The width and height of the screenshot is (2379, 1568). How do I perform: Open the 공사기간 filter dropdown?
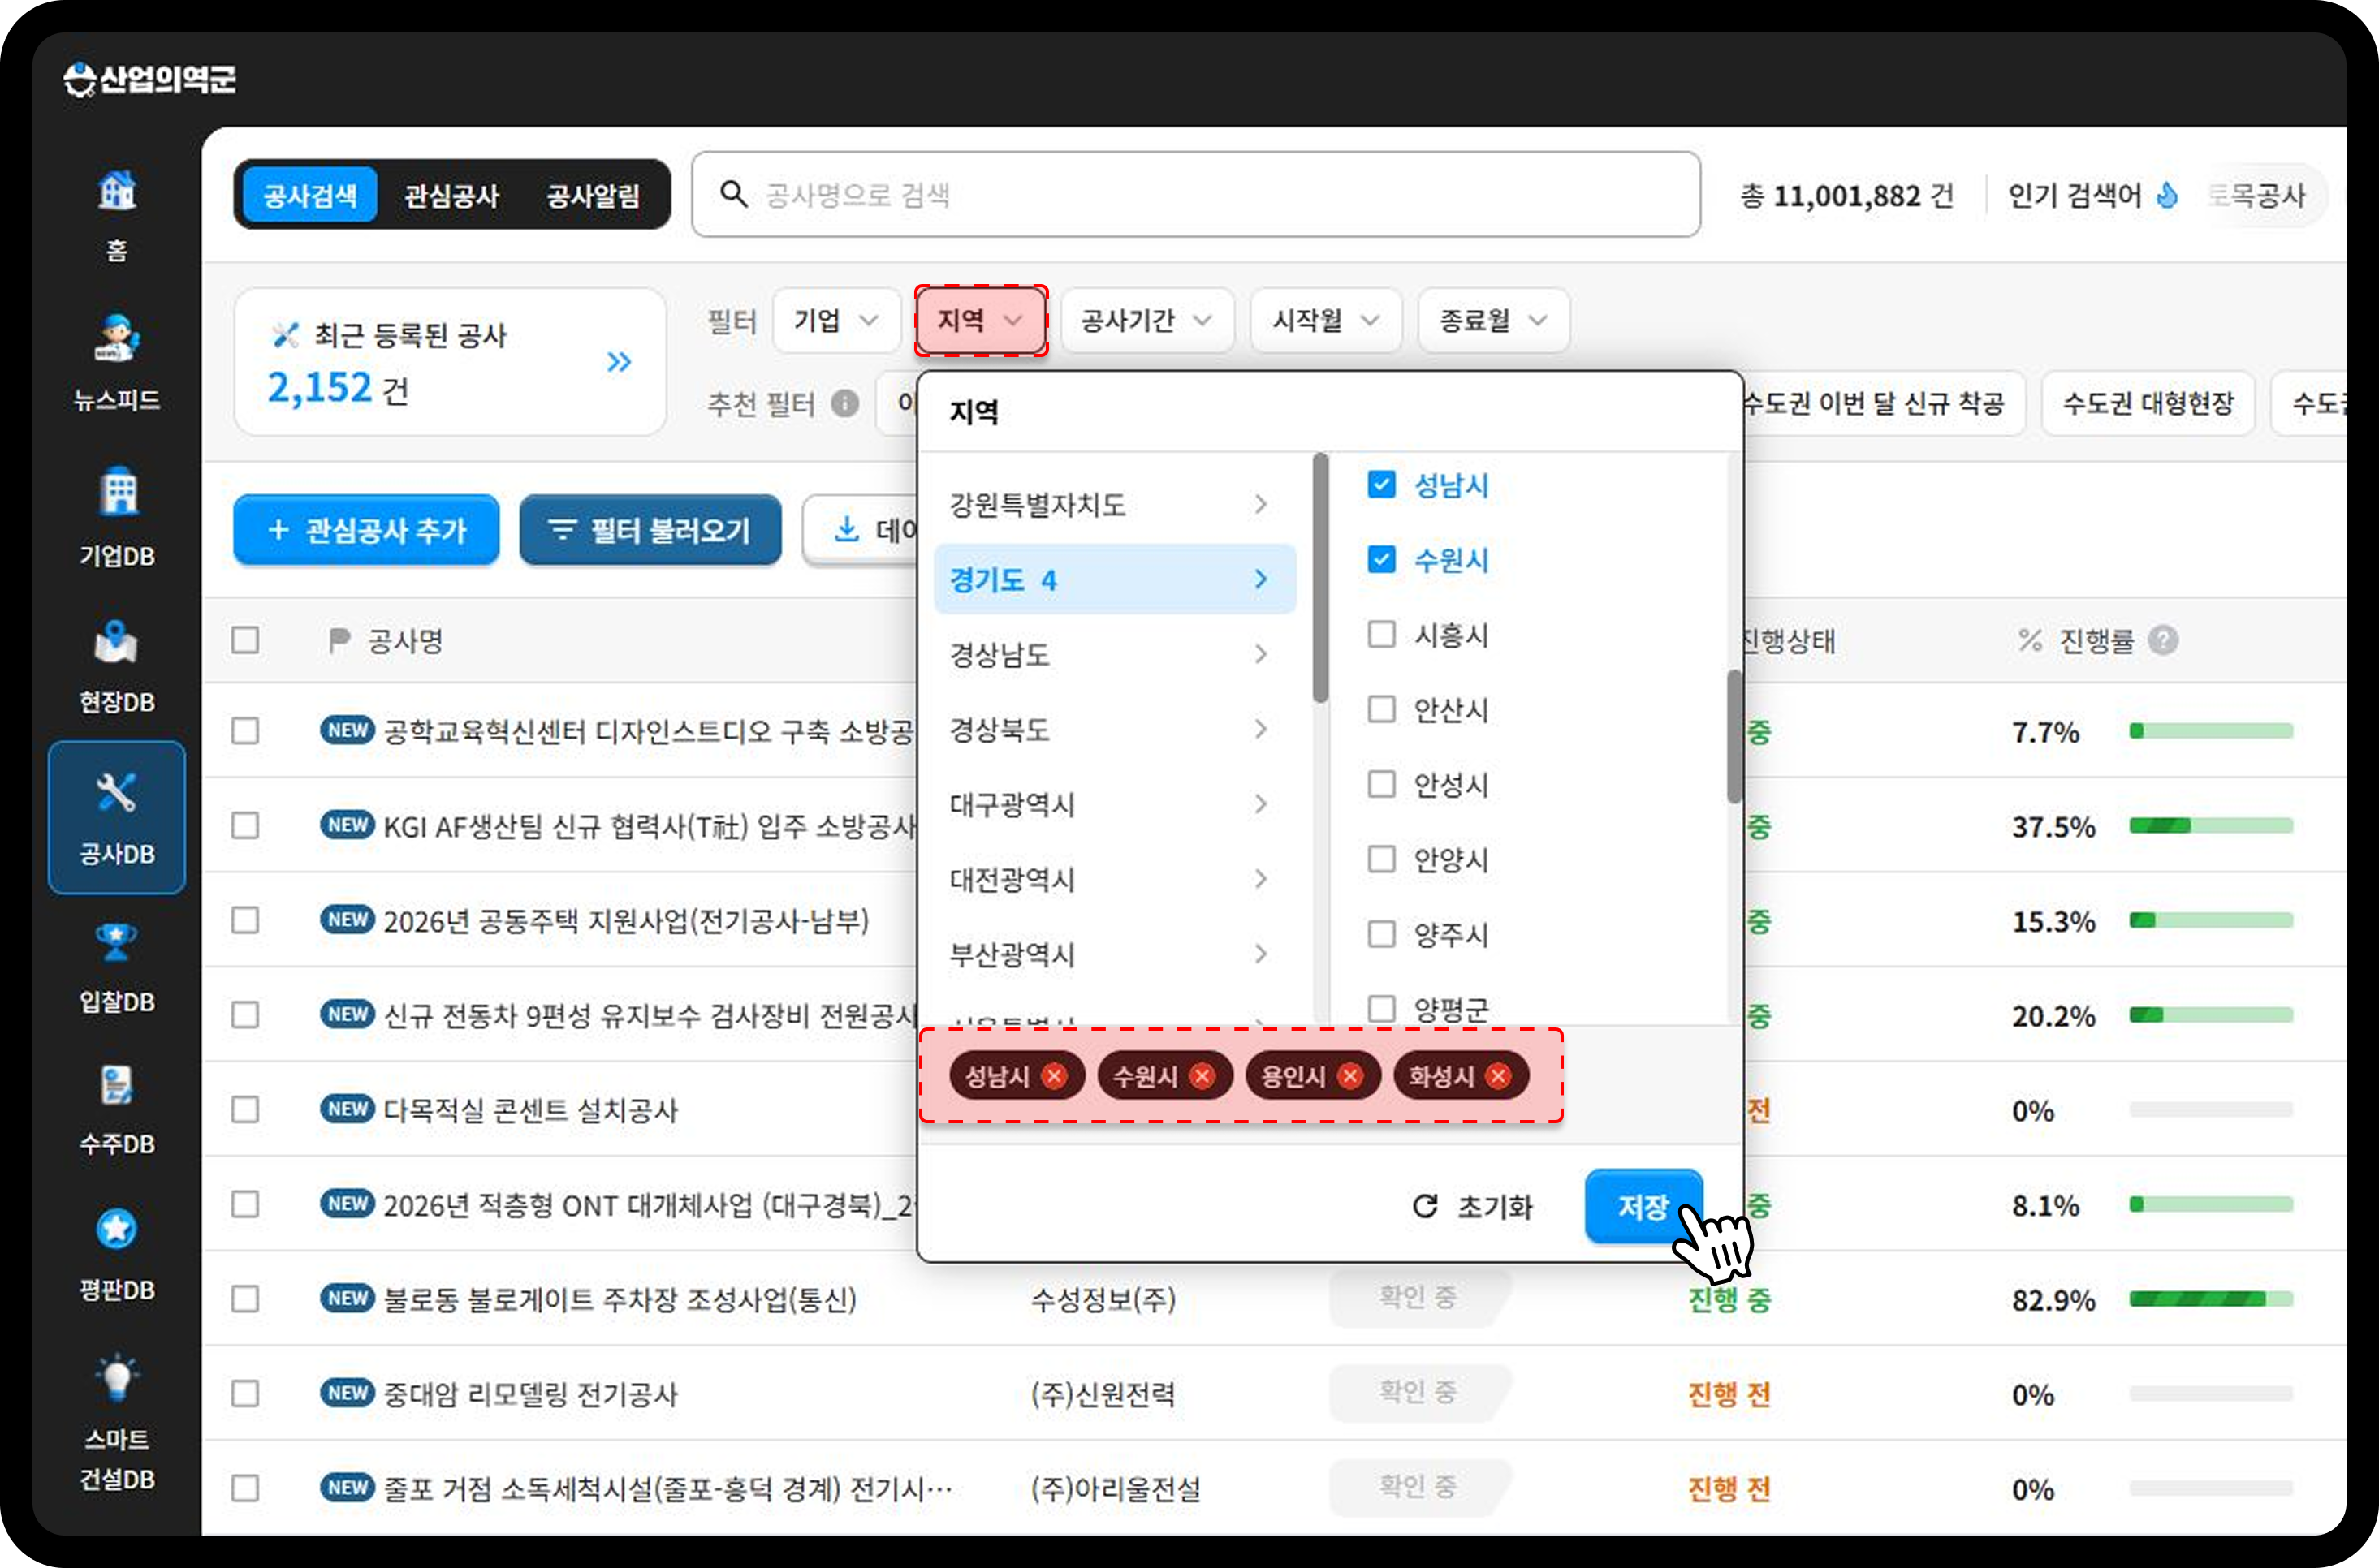pyautogui.click(x=1146, y=320)
